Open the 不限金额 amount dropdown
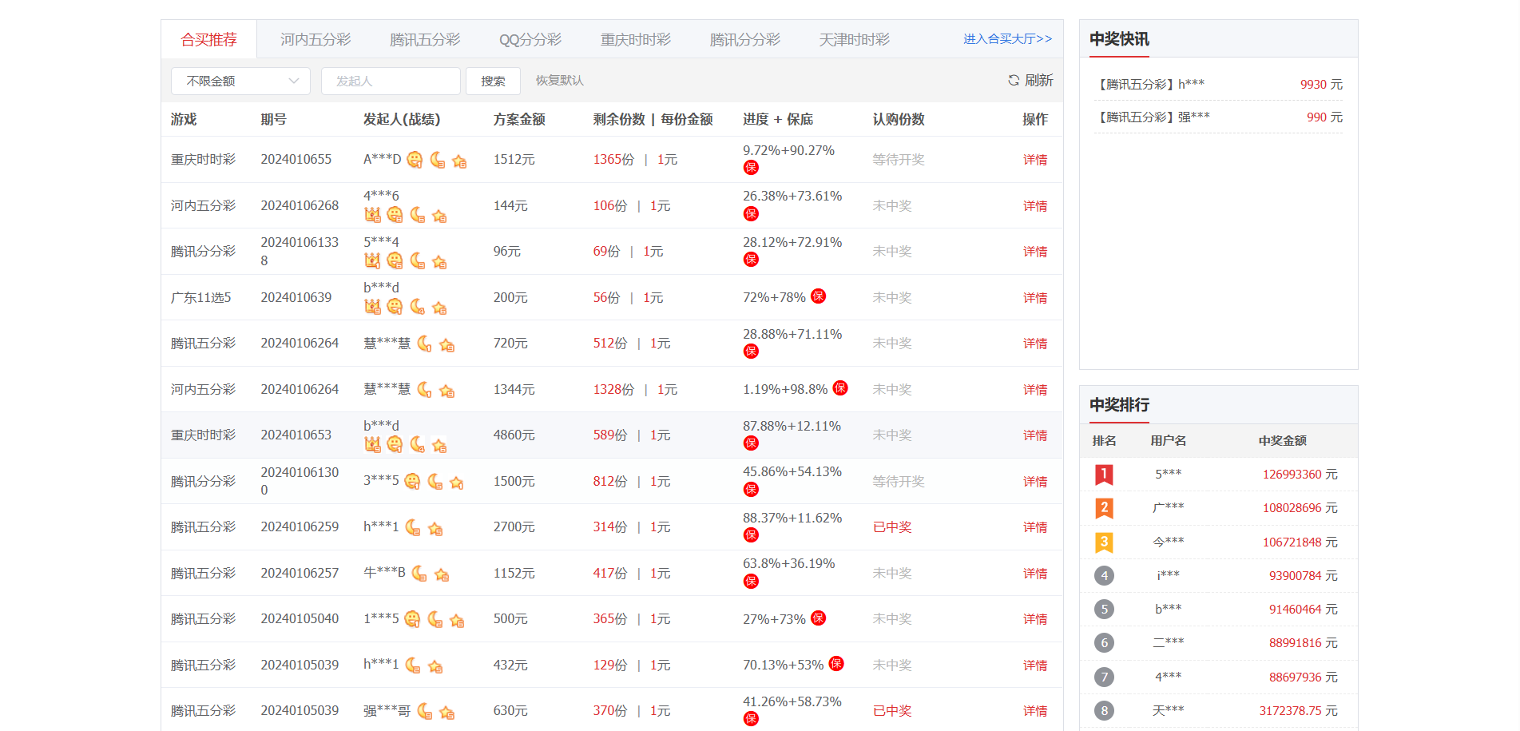 [x=240, y=81]
